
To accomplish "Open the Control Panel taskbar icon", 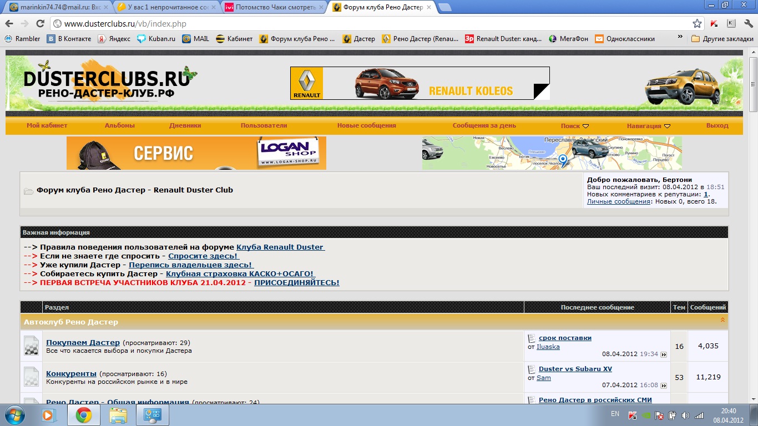I will 152,415.
